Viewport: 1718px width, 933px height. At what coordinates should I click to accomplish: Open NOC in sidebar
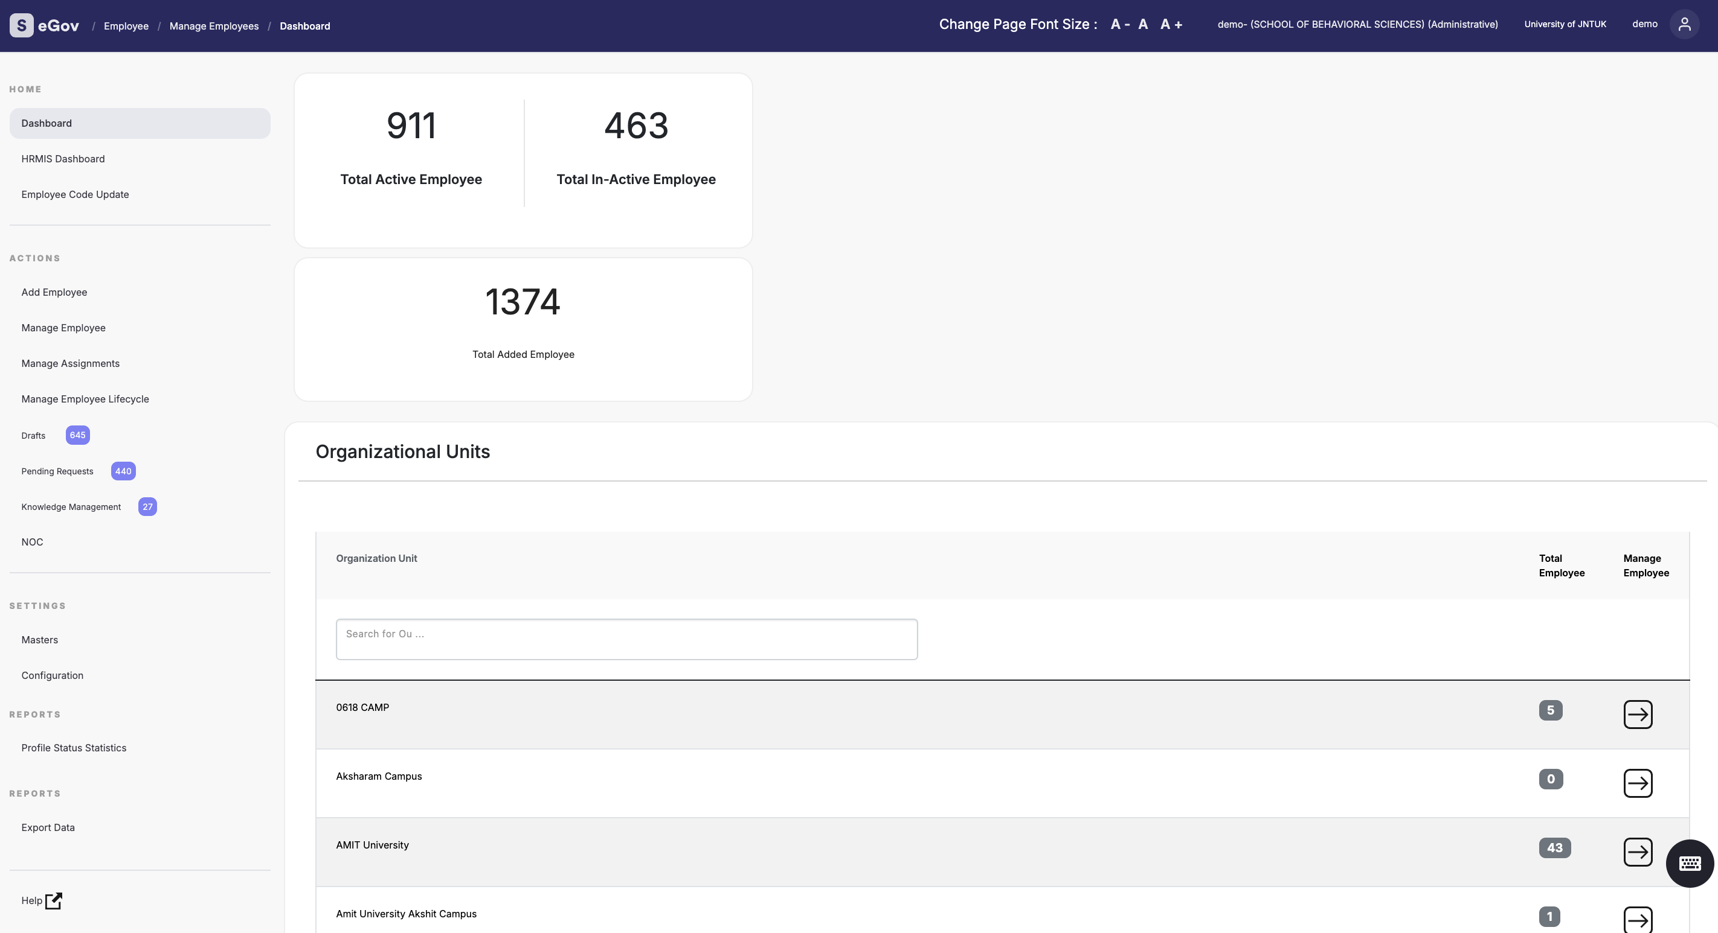32,543
